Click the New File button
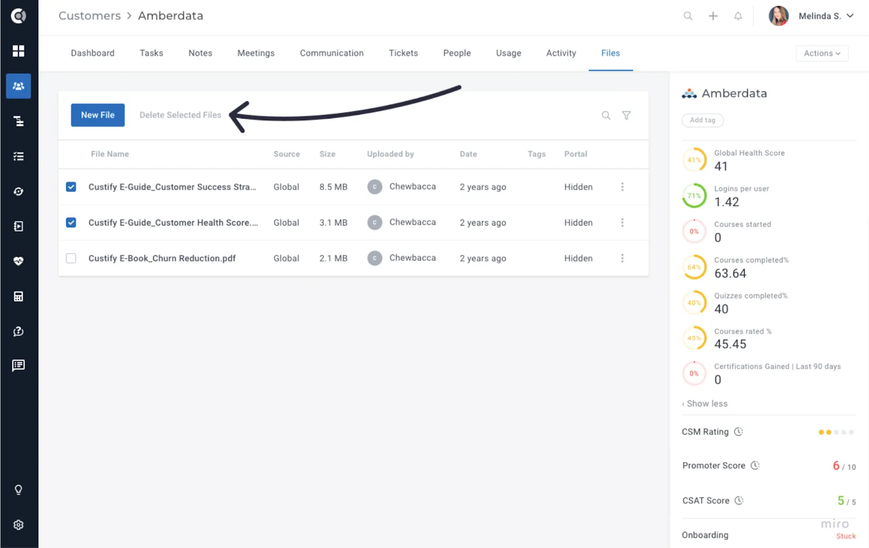 coord(98,115)
